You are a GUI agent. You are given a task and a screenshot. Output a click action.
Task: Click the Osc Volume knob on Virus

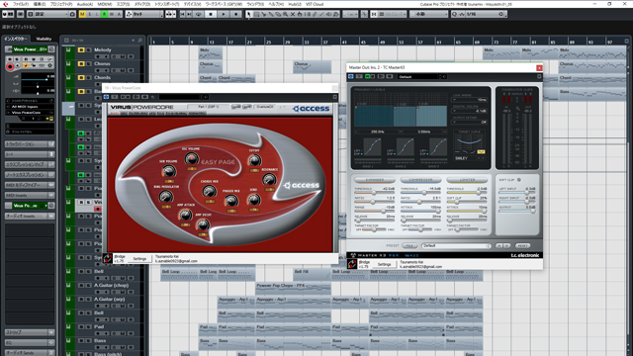(x=191, y=158)
